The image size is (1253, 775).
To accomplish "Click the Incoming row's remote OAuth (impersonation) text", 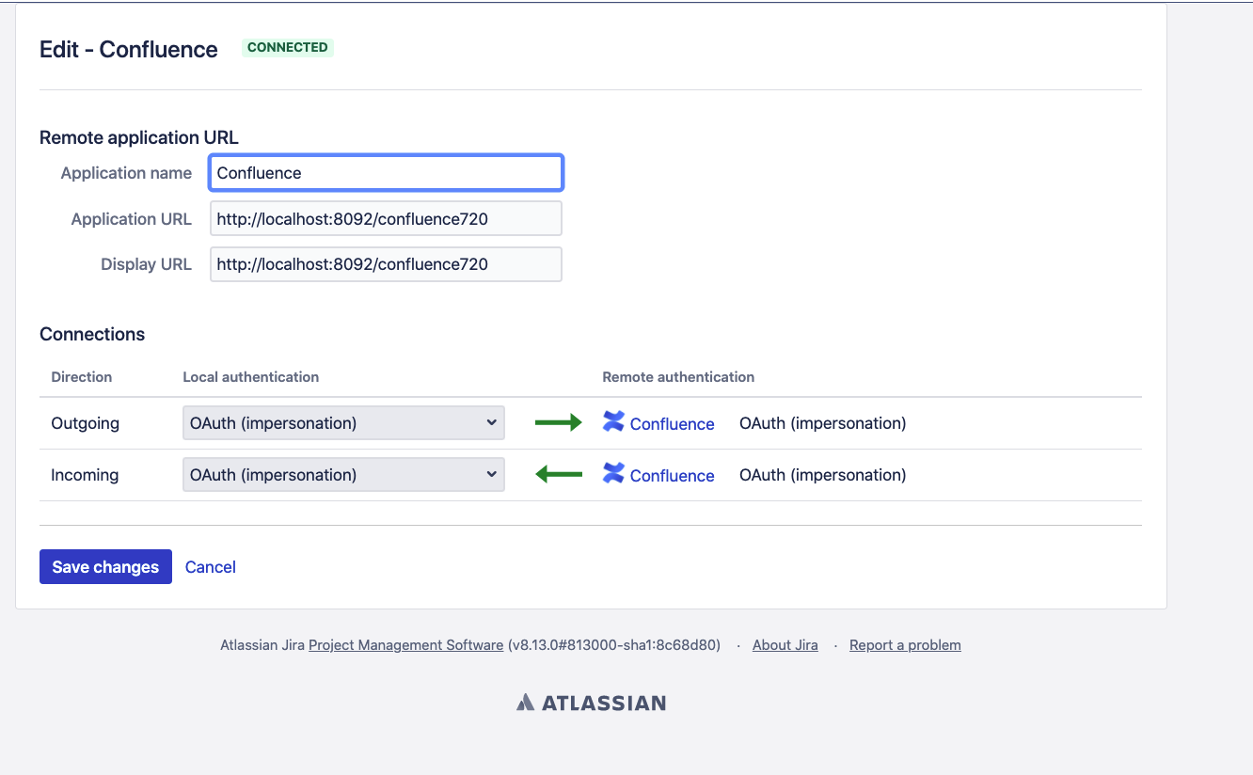I will [x=823, y=475].
